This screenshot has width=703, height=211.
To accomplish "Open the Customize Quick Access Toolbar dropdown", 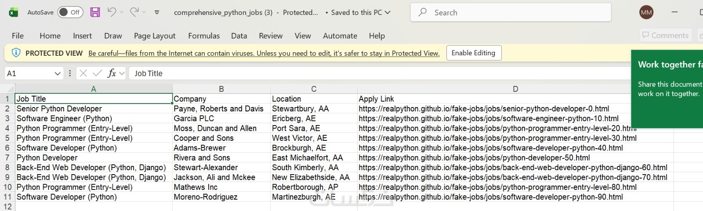I will tap(157, 12).
